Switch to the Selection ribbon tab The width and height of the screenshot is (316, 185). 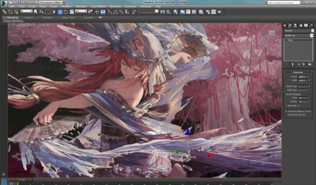pyautogui.click(x=48, y=17)
